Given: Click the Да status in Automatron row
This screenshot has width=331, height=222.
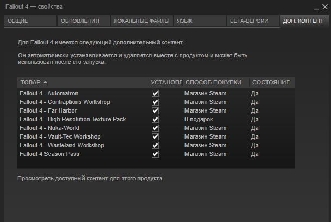Looking at the screenshot, I should [x=255, y=93].
